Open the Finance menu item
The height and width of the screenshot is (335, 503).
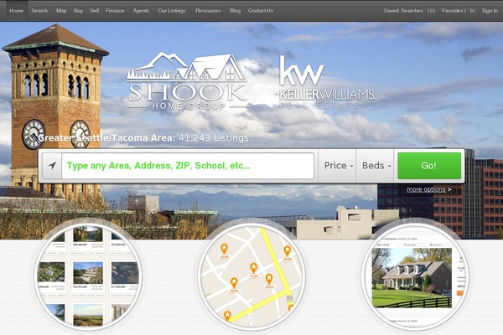[x=115, y=11]
